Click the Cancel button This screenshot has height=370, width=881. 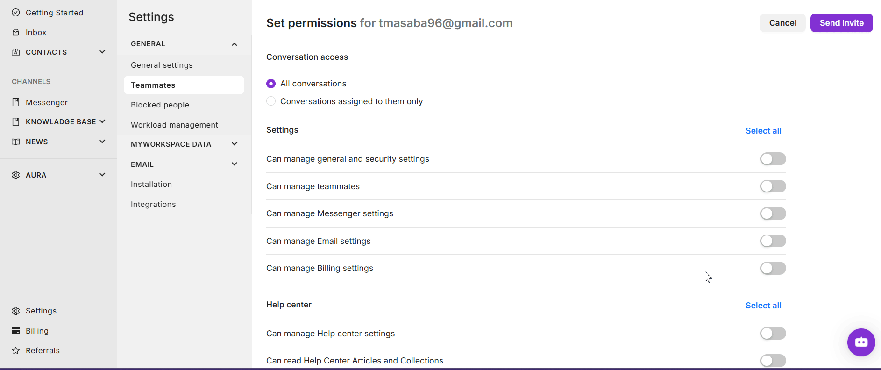782,23
